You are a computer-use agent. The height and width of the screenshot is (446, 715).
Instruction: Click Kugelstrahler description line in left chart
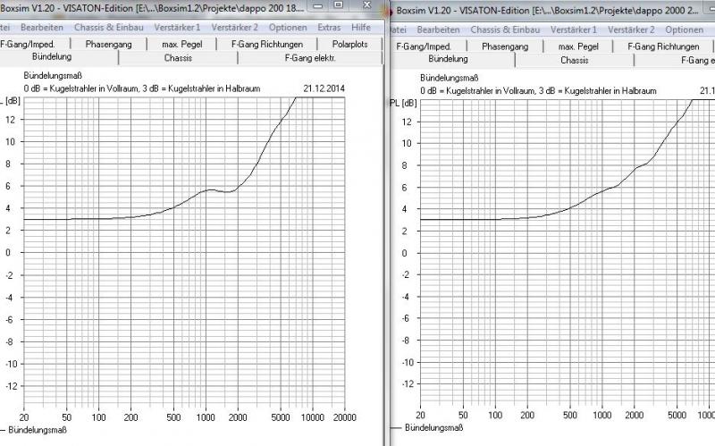pyautogui.click(x=142, y=88)
